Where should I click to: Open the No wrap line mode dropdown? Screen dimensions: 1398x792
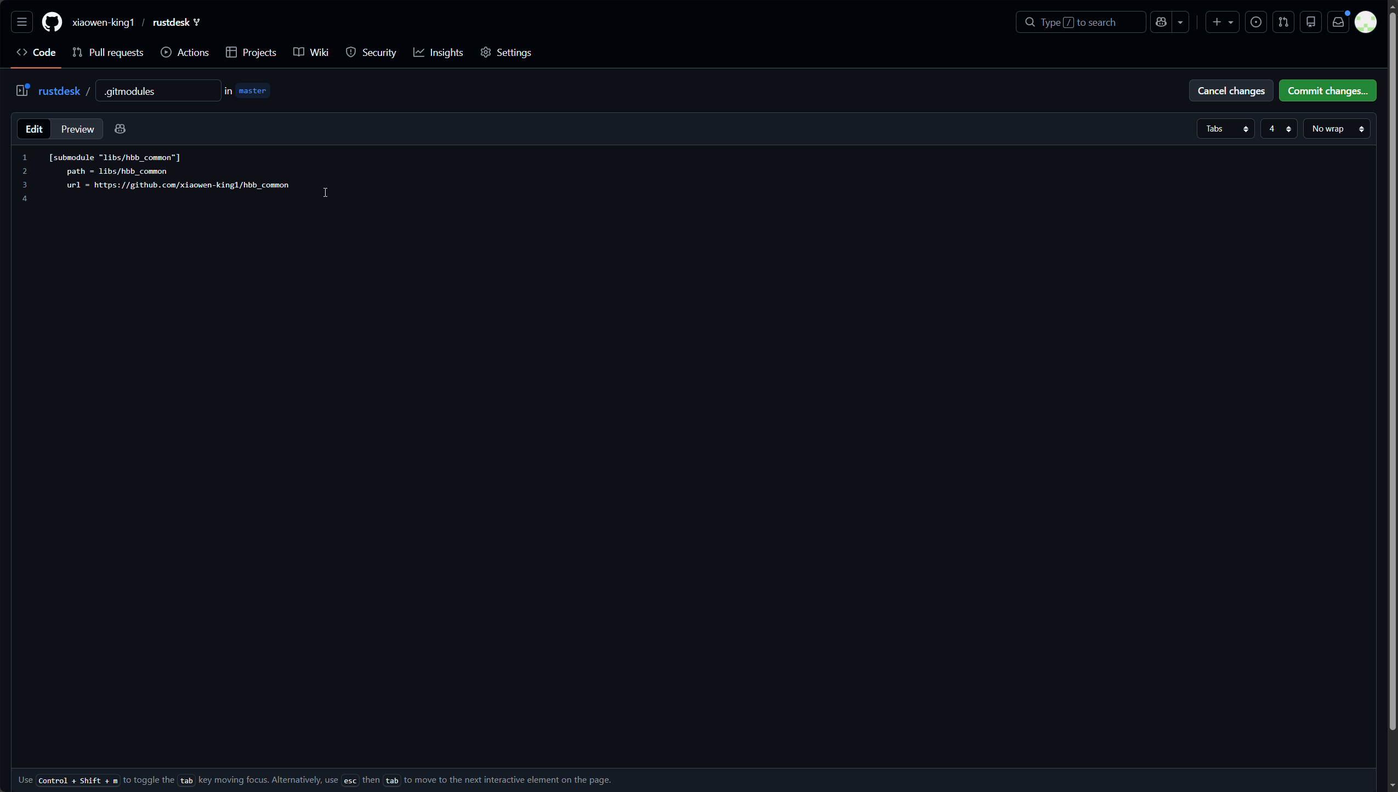[x=1336, y=129]
